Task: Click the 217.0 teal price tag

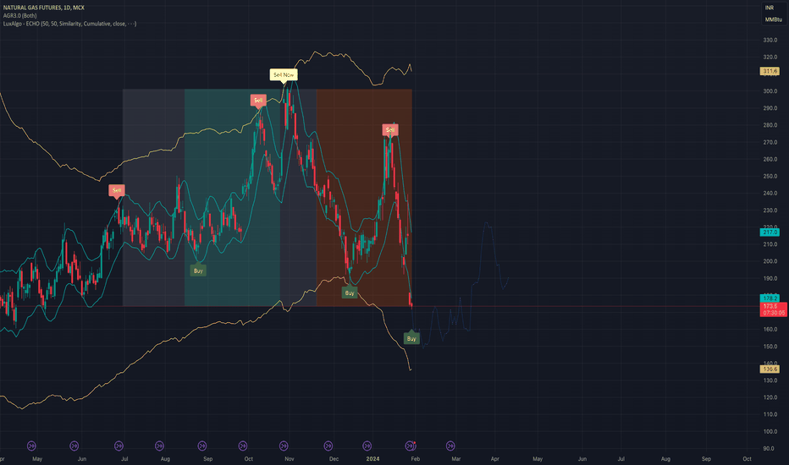Action: [770, 232]
